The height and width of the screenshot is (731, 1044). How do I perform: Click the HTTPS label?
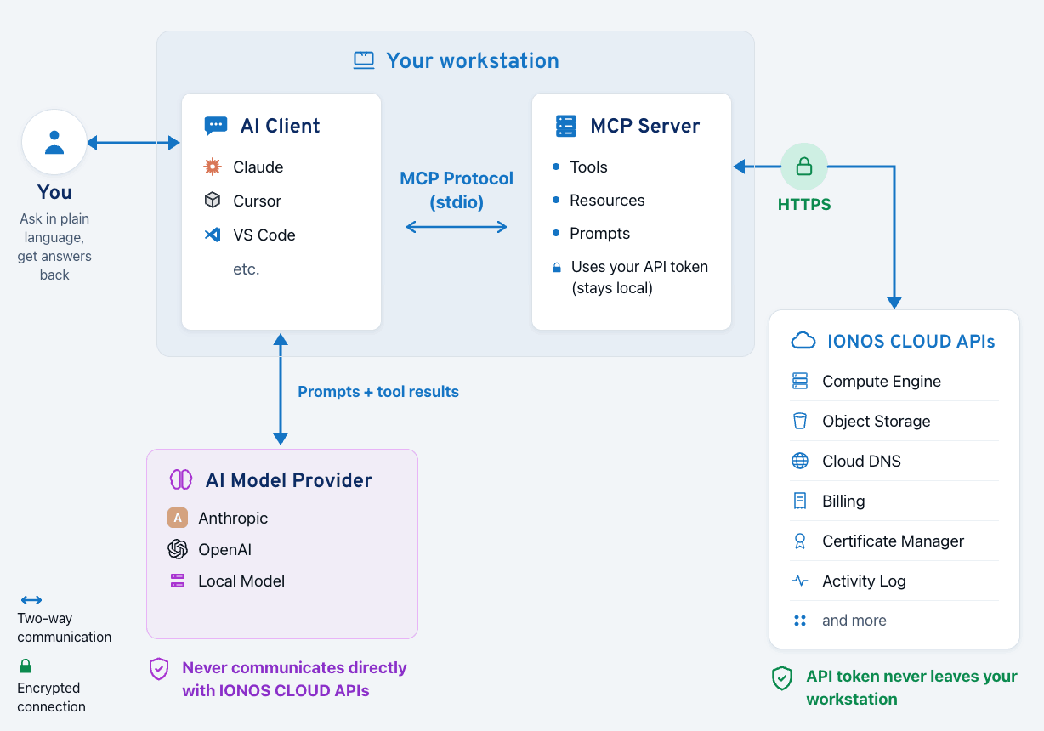click(804, 205)
